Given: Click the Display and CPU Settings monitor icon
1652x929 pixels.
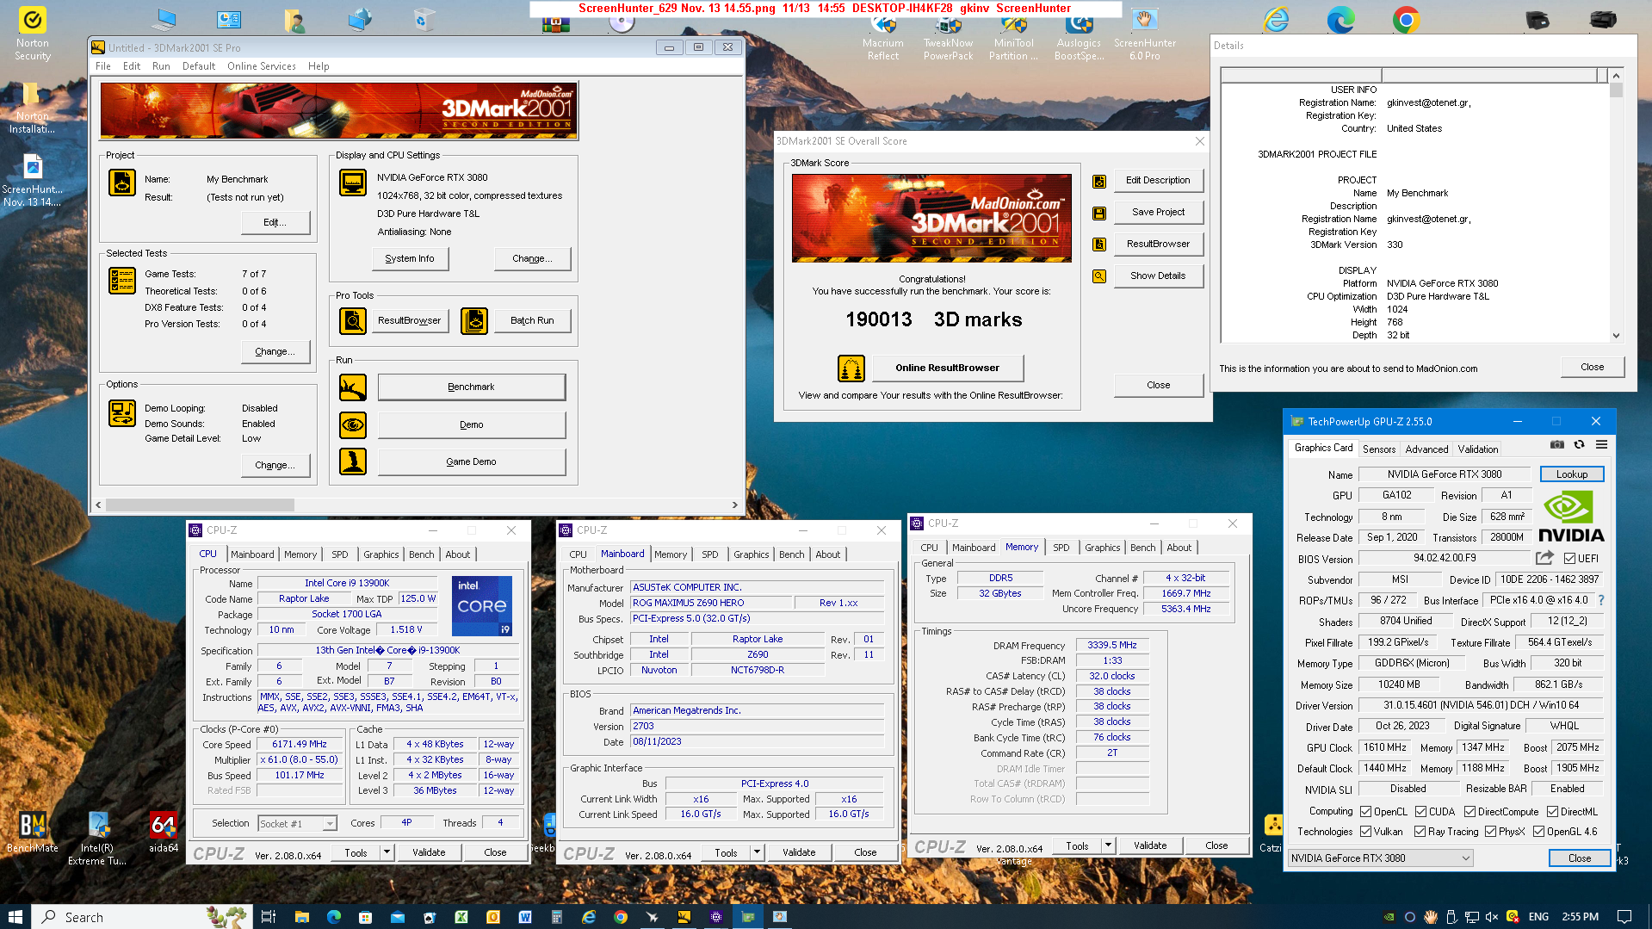Looking at the screenshot, I should (353, 183).
